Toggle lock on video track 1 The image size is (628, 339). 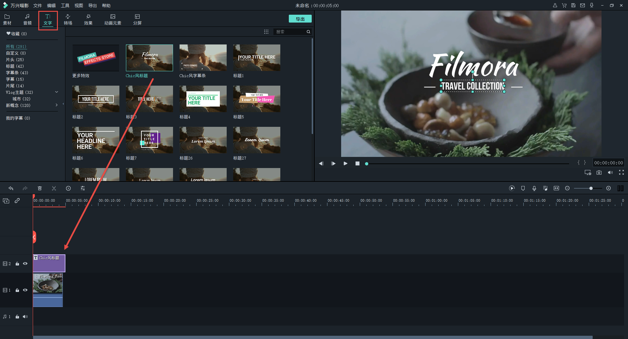pyautogui.click(x=17, y=290)
